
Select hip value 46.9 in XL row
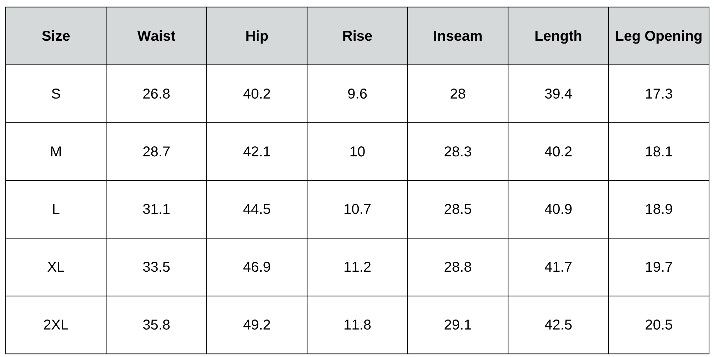click(257, 267)
